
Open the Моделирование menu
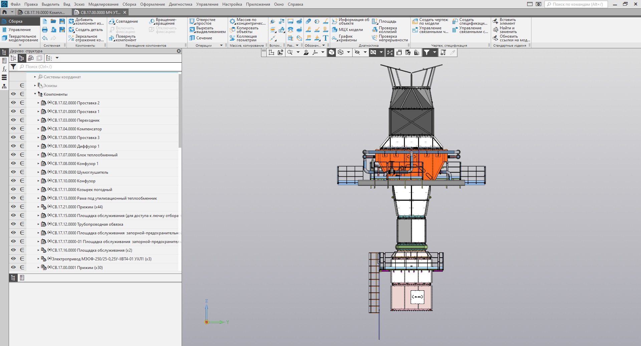click(x=103, y=4)
